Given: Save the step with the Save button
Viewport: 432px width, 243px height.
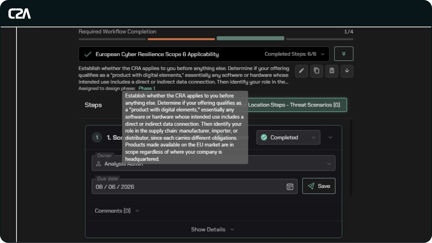Looking at the screenshot, I should pos(319,186).
